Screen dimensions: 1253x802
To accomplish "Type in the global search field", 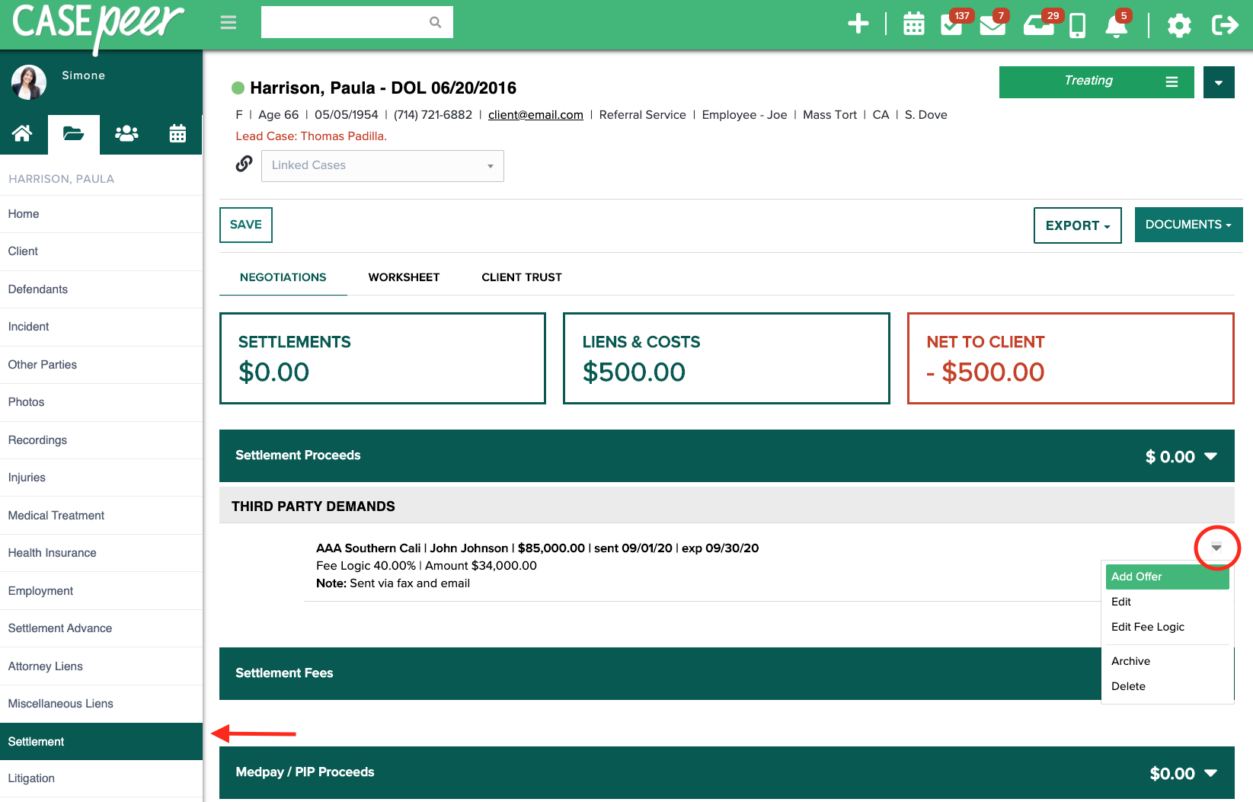I will tap(350, 22).
